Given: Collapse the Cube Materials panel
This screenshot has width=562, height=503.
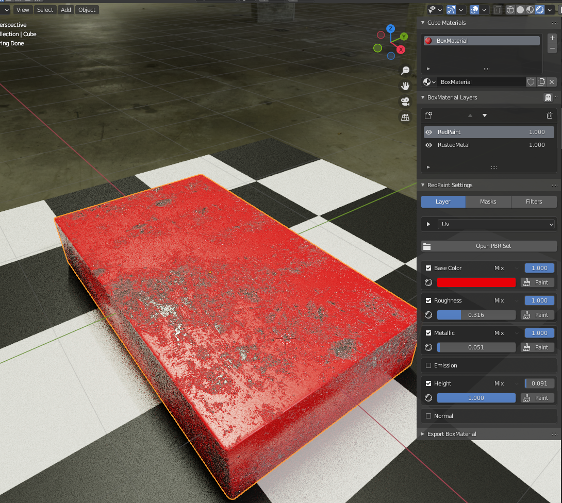Looking at the screenshot, I should 423,23.
